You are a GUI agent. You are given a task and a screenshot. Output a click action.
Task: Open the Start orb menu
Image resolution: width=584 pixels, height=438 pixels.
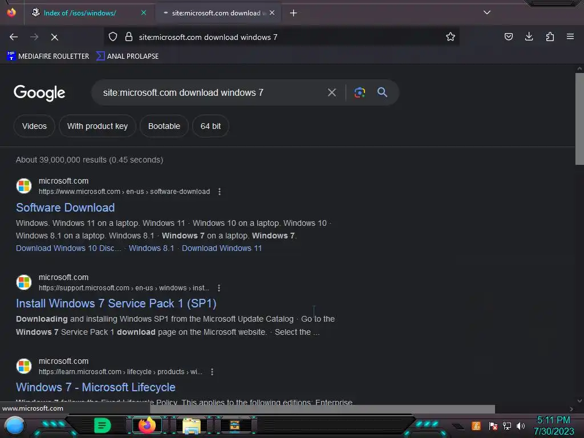pyautogui.click(x=15, y=425)
